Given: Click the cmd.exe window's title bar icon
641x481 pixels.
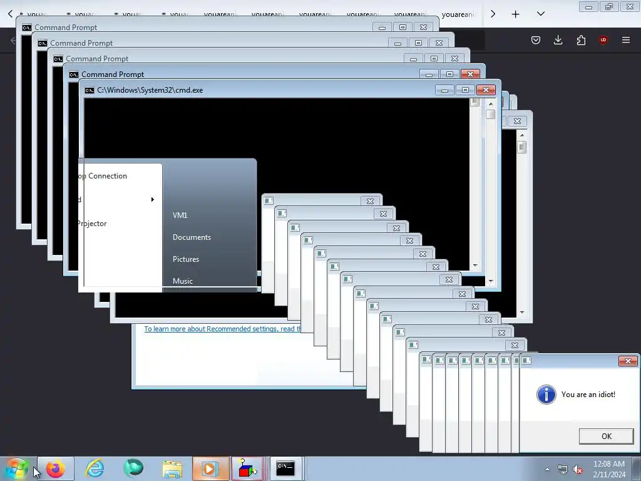Looking at the screenshot, I should pos(90,90).
